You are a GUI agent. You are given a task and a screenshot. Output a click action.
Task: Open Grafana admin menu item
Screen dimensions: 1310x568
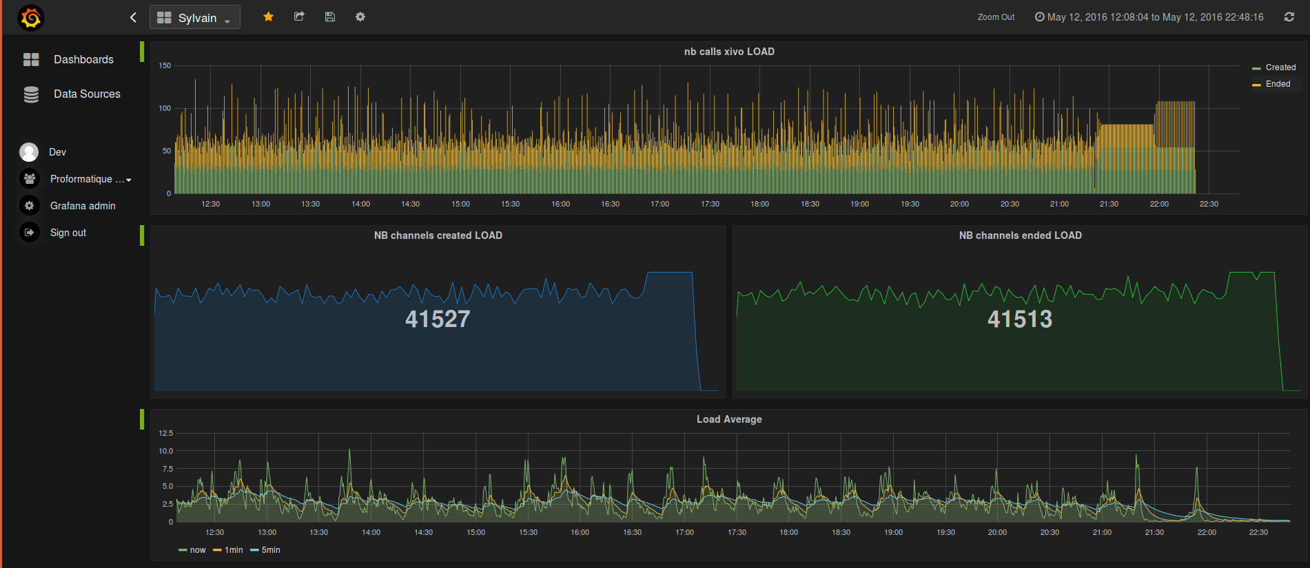(x=83, y=206)
